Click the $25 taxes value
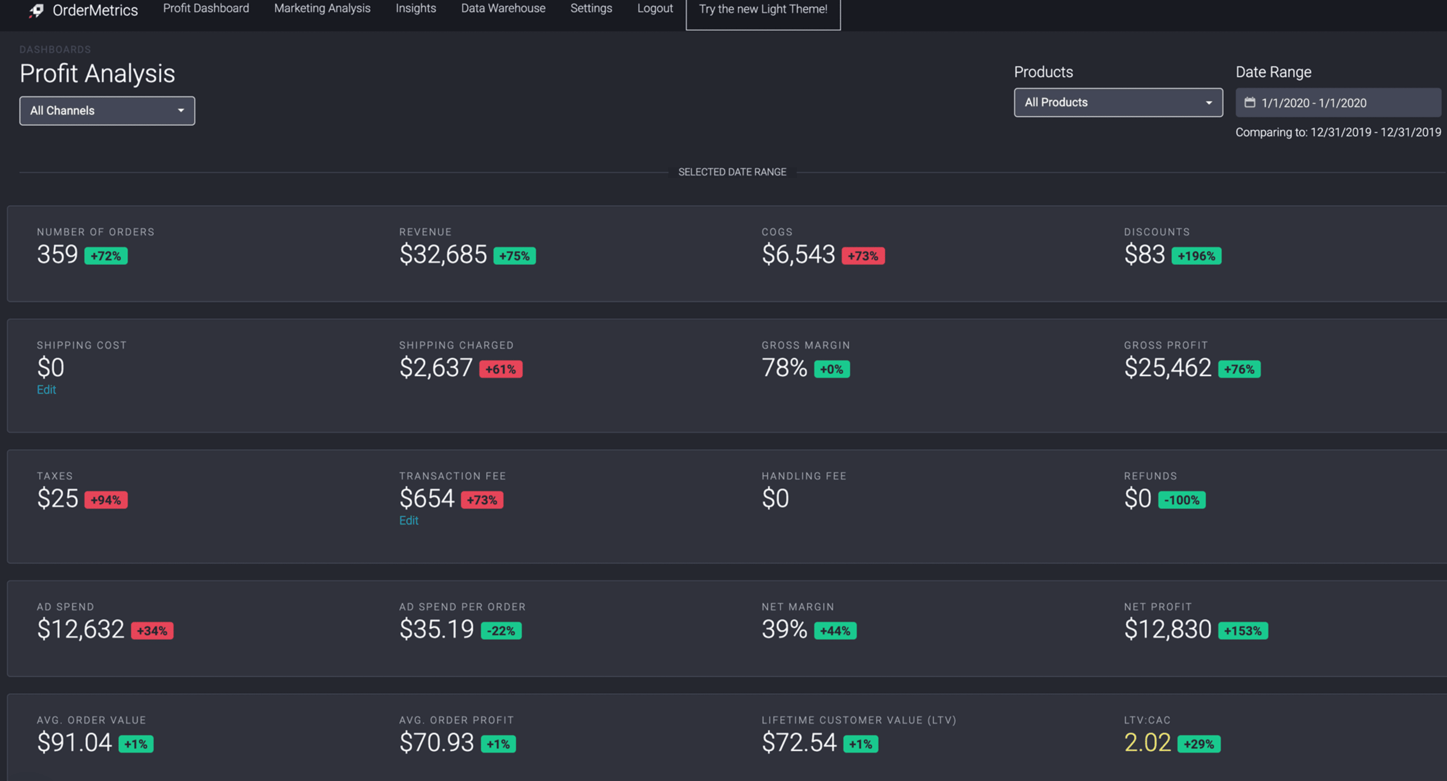1447x781 pixels. point(57,498)
